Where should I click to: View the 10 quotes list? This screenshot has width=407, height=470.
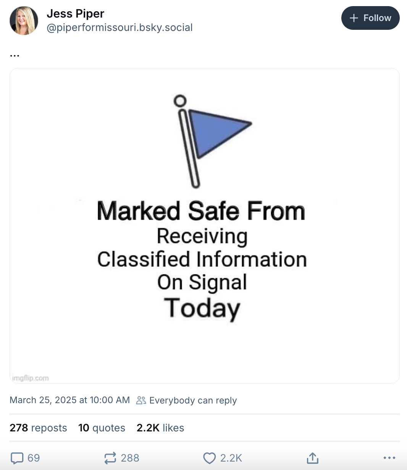click(x=102, y=428)
